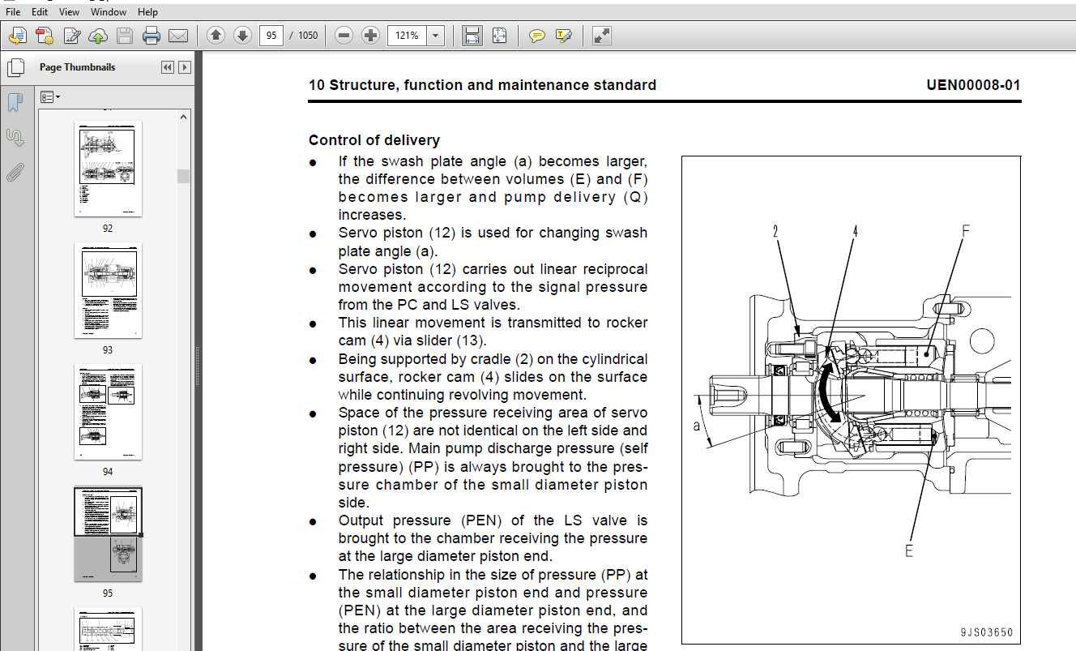Print the document using printer icon
Image resolution: width=1076 pixels, height=651 pixels.
coord(152,36)
